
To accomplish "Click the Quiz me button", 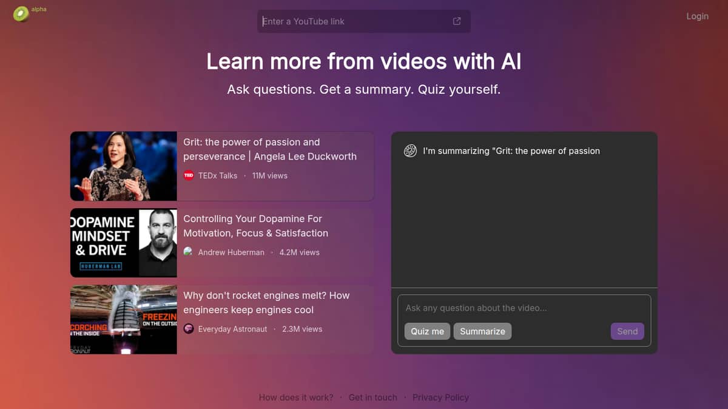I will [x=427, y=331].
